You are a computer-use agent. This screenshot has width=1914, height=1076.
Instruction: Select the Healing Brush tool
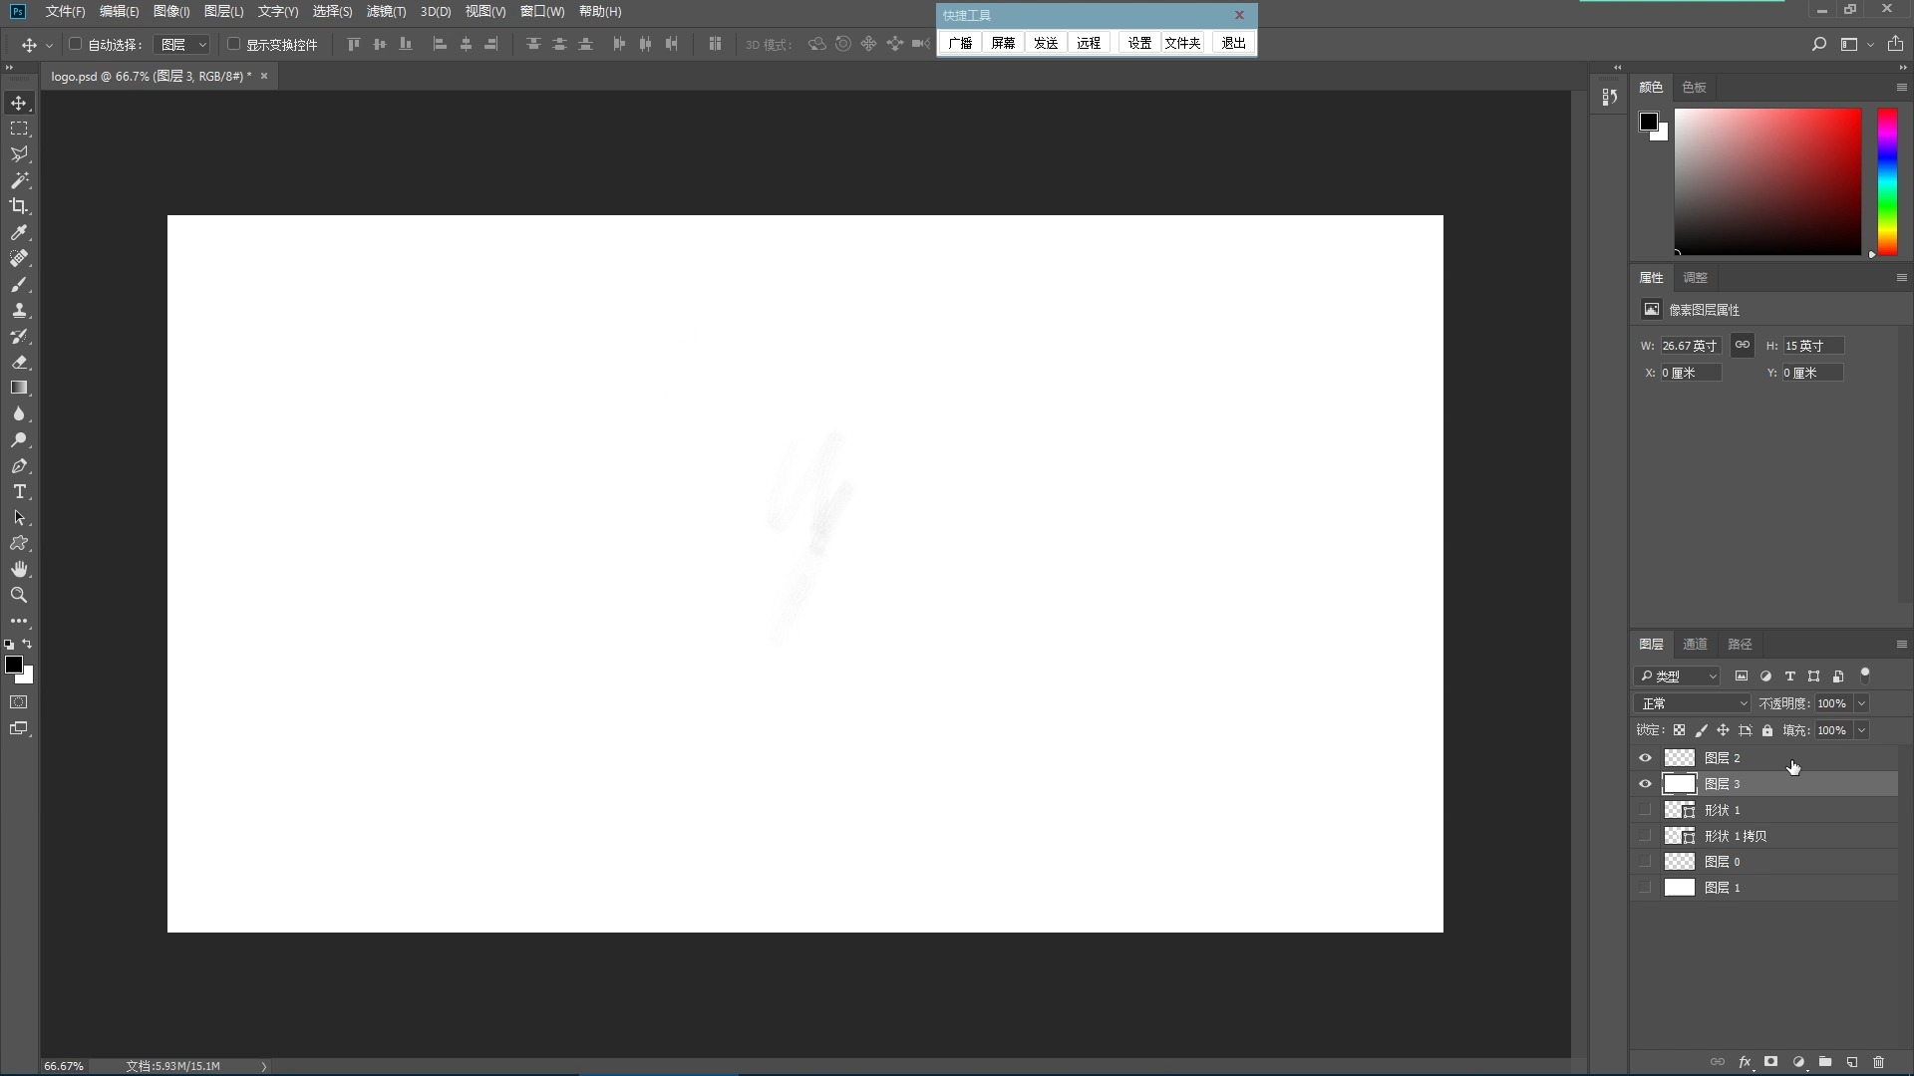[x=19, y=258]
